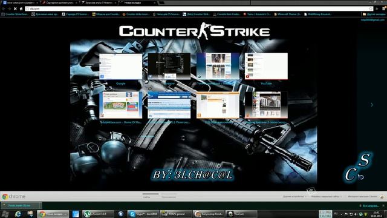Open the Minecraft Theme bookmark
387x218 pixels.
[x=288, y=15]
